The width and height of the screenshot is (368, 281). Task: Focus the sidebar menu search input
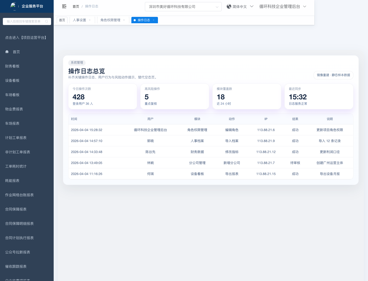[x=24, y=21]
